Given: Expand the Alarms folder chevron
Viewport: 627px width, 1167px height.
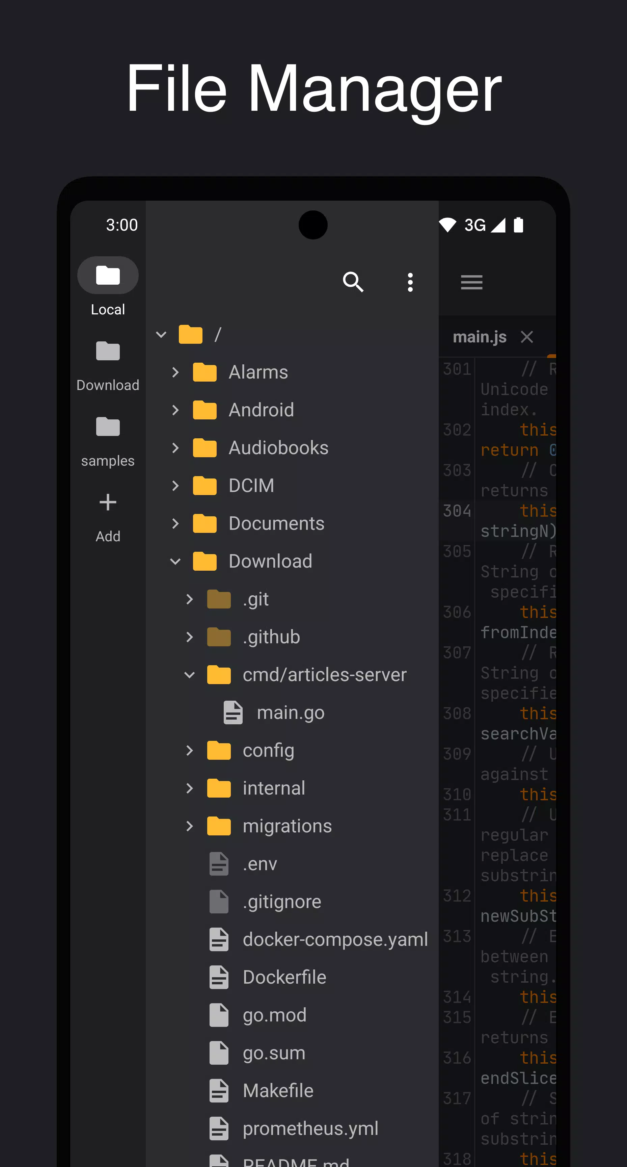Looking at the screenshot, I should coord(175,372).
